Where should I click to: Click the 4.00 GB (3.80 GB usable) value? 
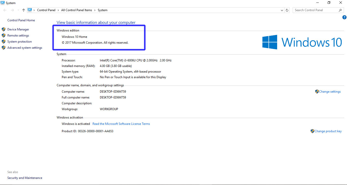pos(116,66)
